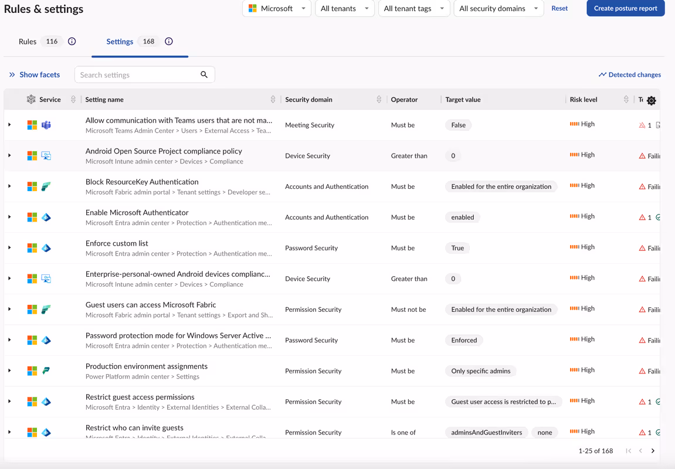This screenshot has width=675, height=469.
Task: Click the none target value chip
Action: [x=545, y=433]
